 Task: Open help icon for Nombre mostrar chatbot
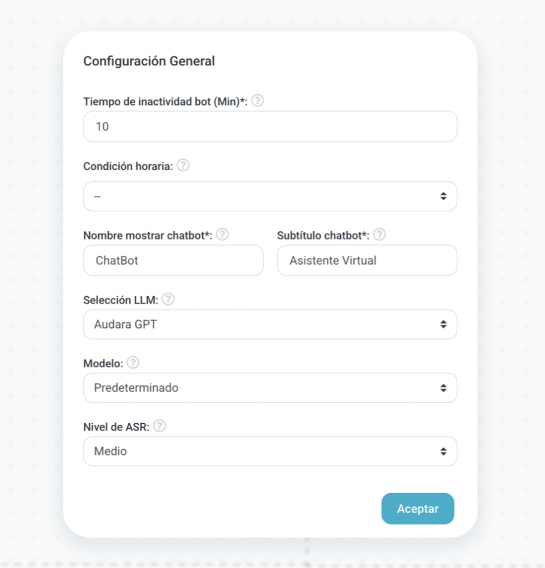tap(223, 235)
